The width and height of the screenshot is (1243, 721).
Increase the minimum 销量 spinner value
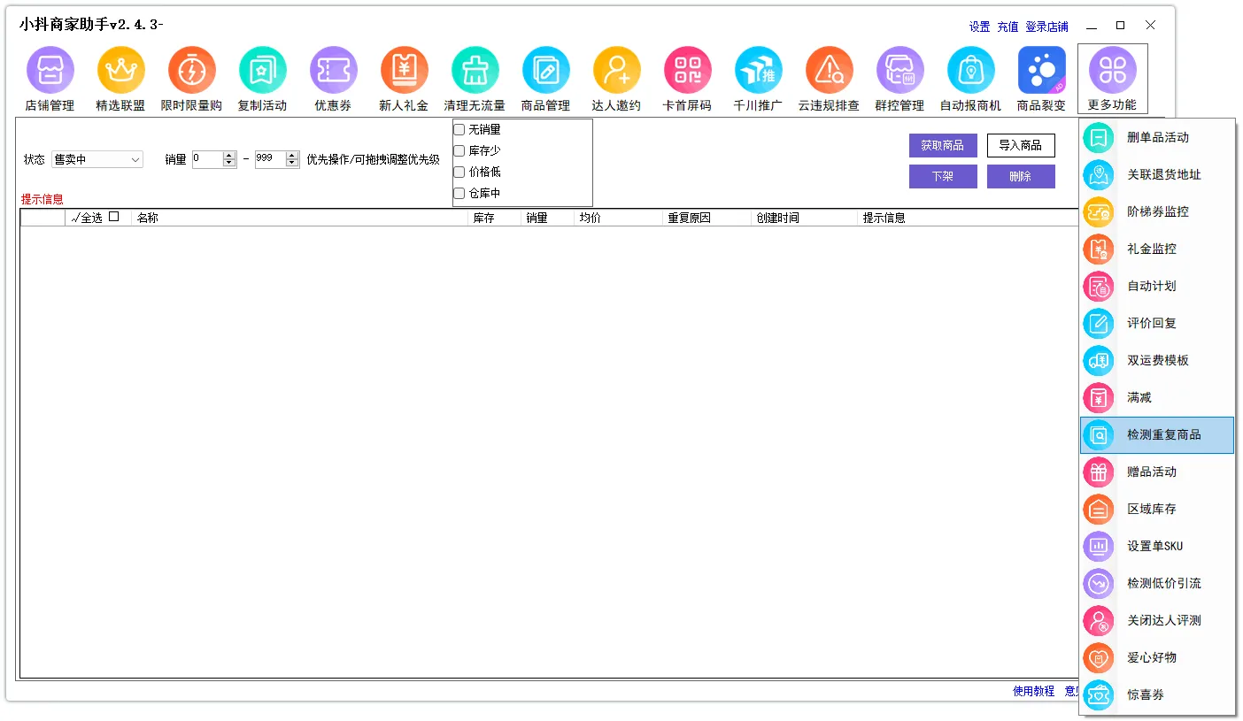(x=229, y=156)
